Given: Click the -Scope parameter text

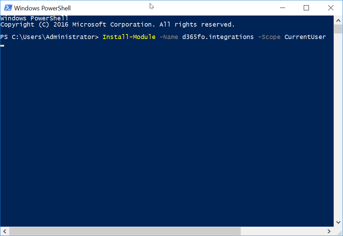Looking at the screenshot, I should (x=269, y=37).
